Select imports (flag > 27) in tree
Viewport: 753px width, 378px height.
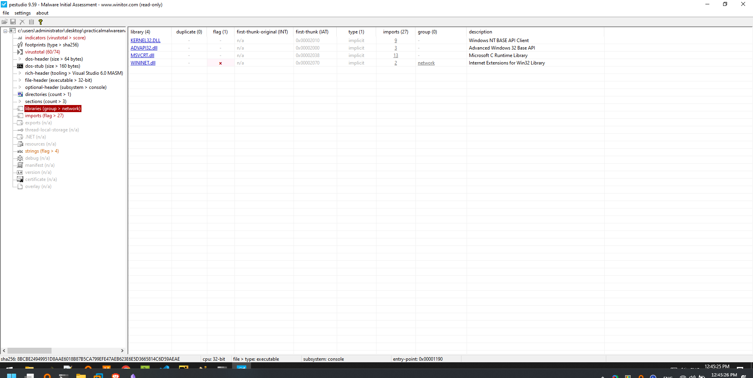44,116
